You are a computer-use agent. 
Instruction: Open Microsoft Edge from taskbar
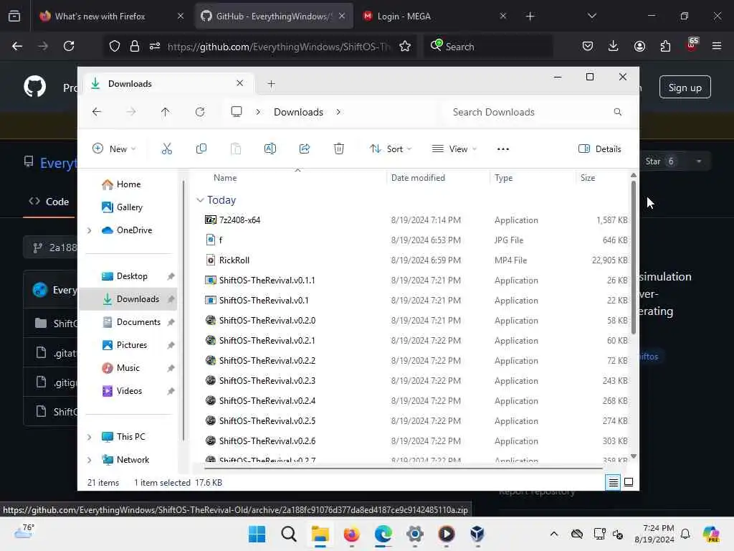383,534
